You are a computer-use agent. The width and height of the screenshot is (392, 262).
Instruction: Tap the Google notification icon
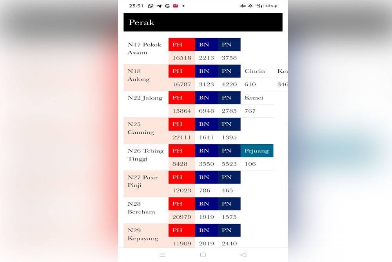point(167,6)
